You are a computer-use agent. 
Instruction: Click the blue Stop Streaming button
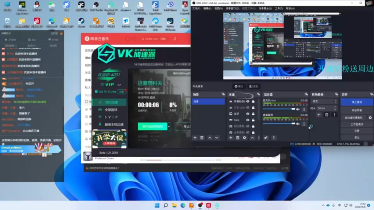pos(357,102)
